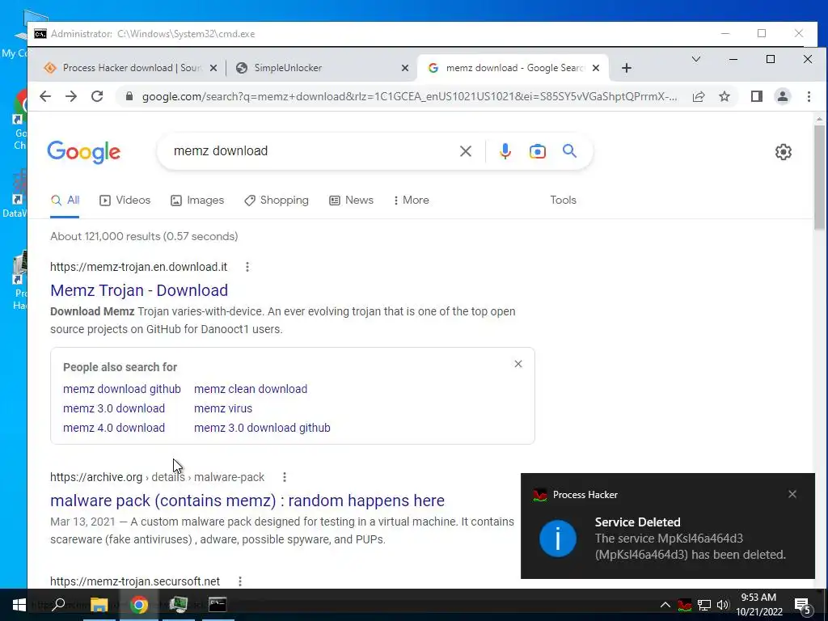Close the SimpleUnlocker tab
Image resolution: width=828 pixels, height=621 pixels.
pos(405,68)
